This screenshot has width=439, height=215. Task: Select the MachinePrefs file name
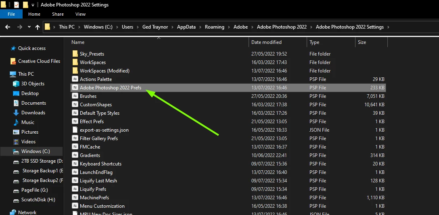tap(94, 197)
